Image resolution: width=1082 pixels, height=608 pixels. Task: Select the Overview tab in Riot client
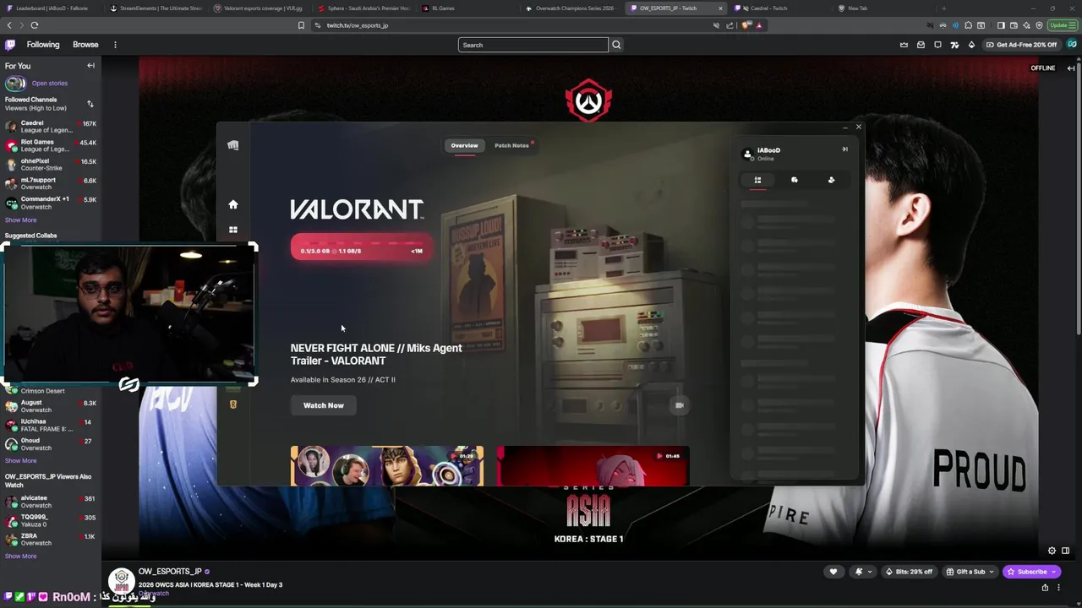pos(464,145)
